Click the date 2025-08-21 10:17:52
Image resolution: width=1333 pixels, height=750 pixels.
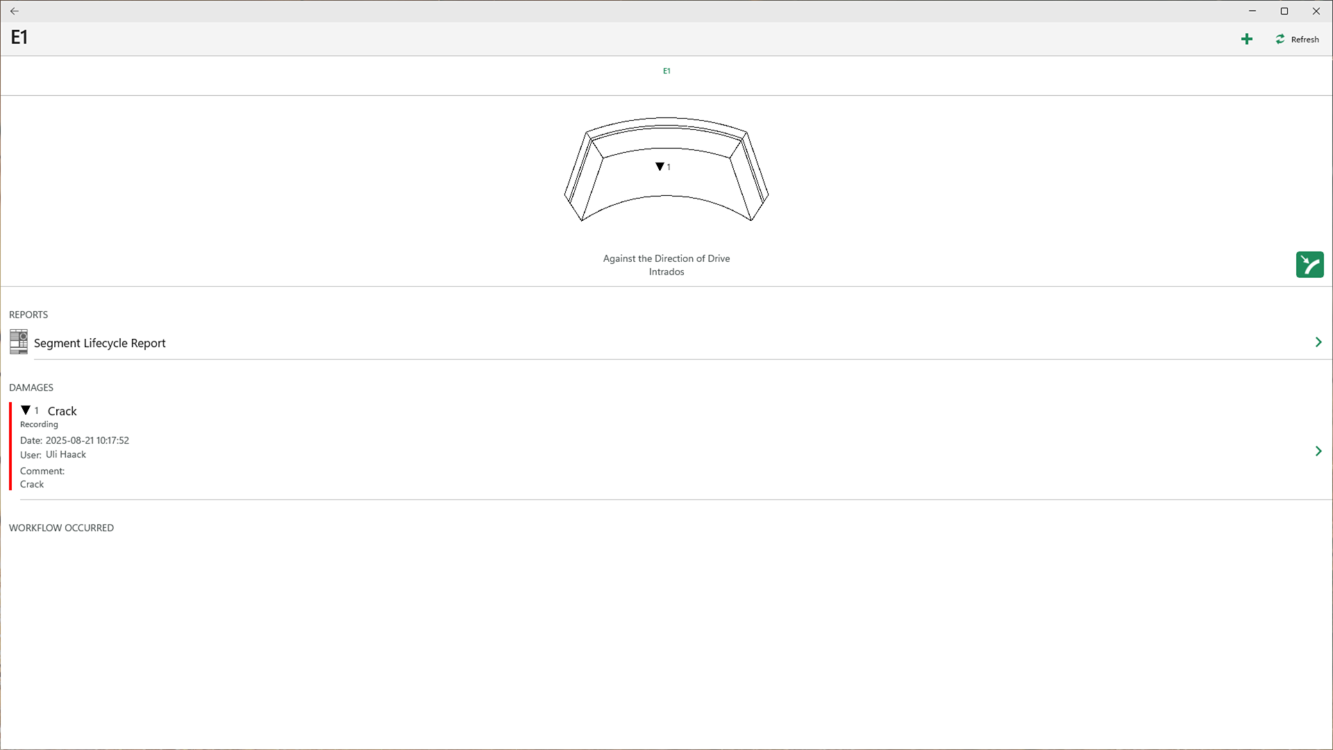coord(87,440)
